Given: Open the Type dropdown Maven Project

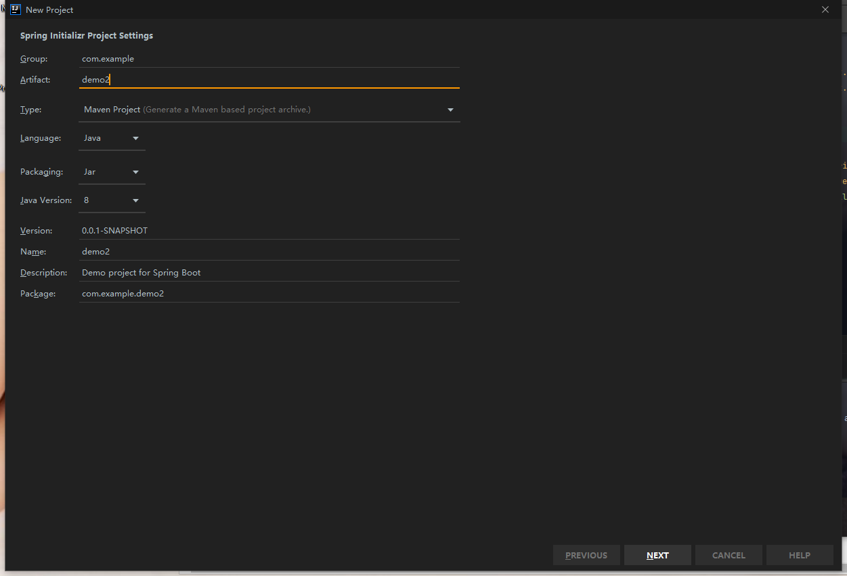Looking at the screenshot, I should (x=269, y=110).
